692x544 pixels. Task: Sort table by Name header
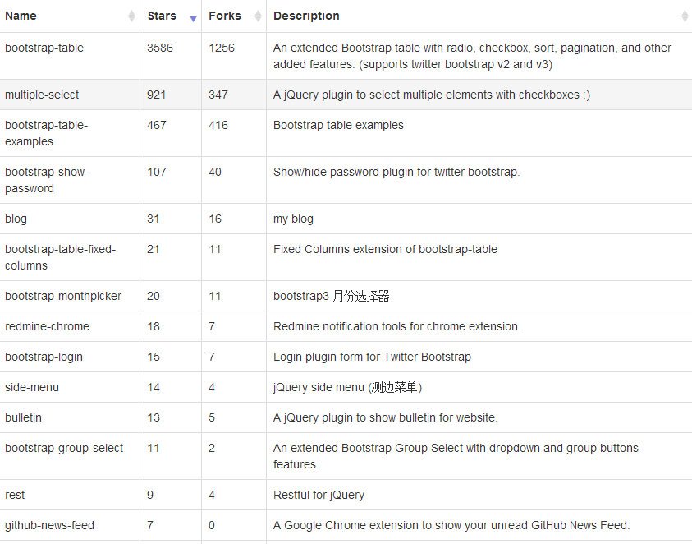click(21, 16)
